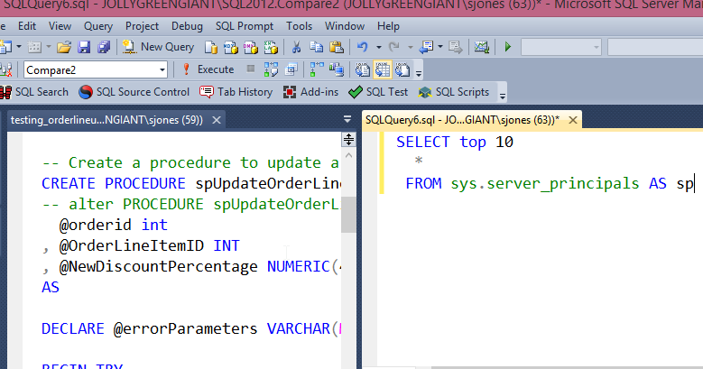Click the New Query button
Viewport: 703px width, 369px height.
pyautogui.click(x=159, y=46)
